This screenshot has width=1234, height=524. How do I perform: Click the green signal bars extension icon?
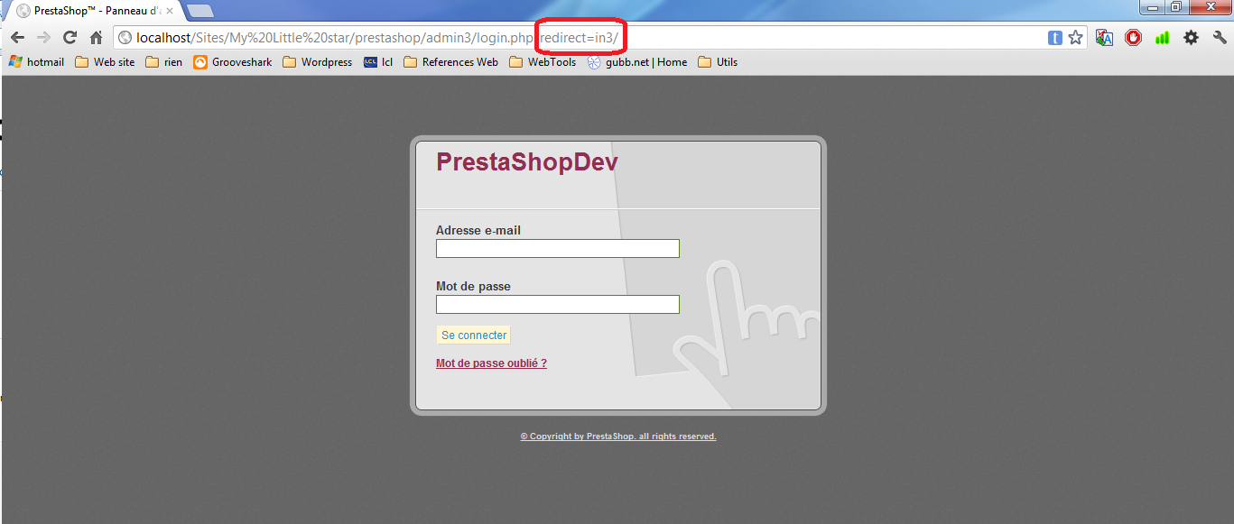[1162, 38]
